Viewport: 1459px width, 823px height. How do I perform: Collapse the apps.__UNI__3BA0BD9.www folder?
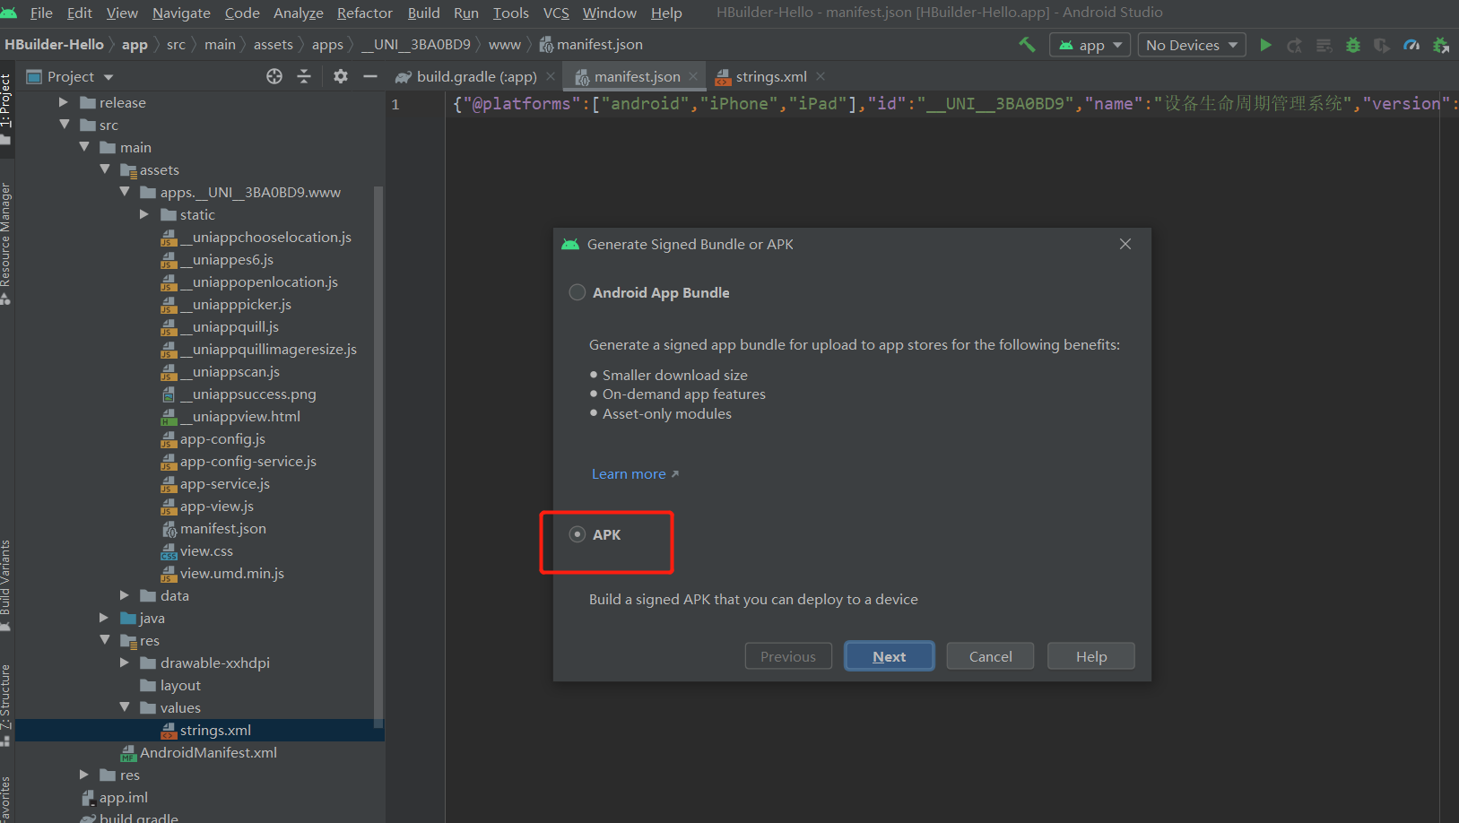click(x=125, y=192)
